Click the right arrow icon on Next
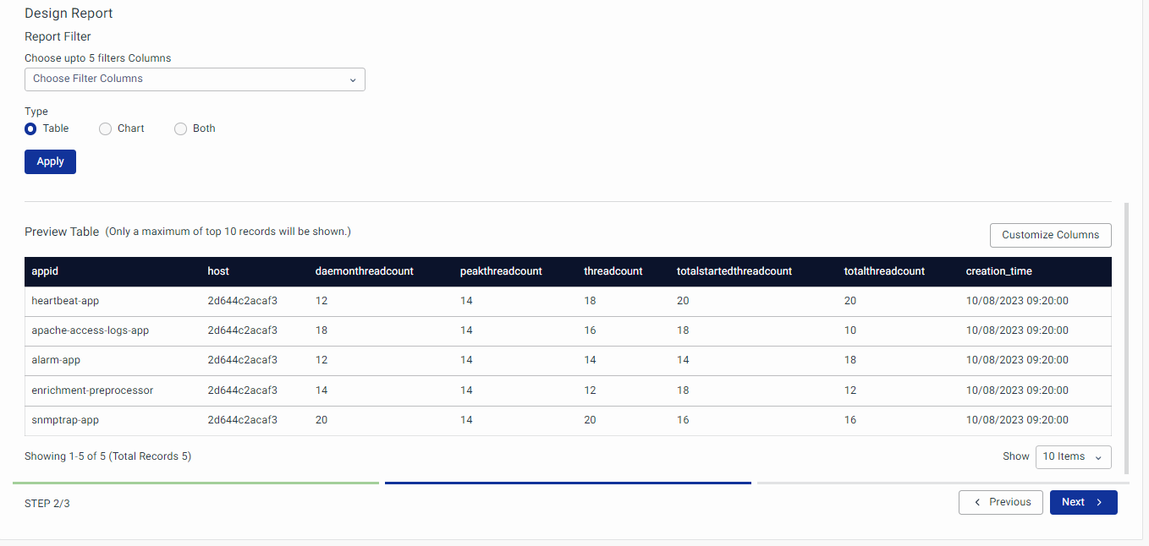 1099,502
